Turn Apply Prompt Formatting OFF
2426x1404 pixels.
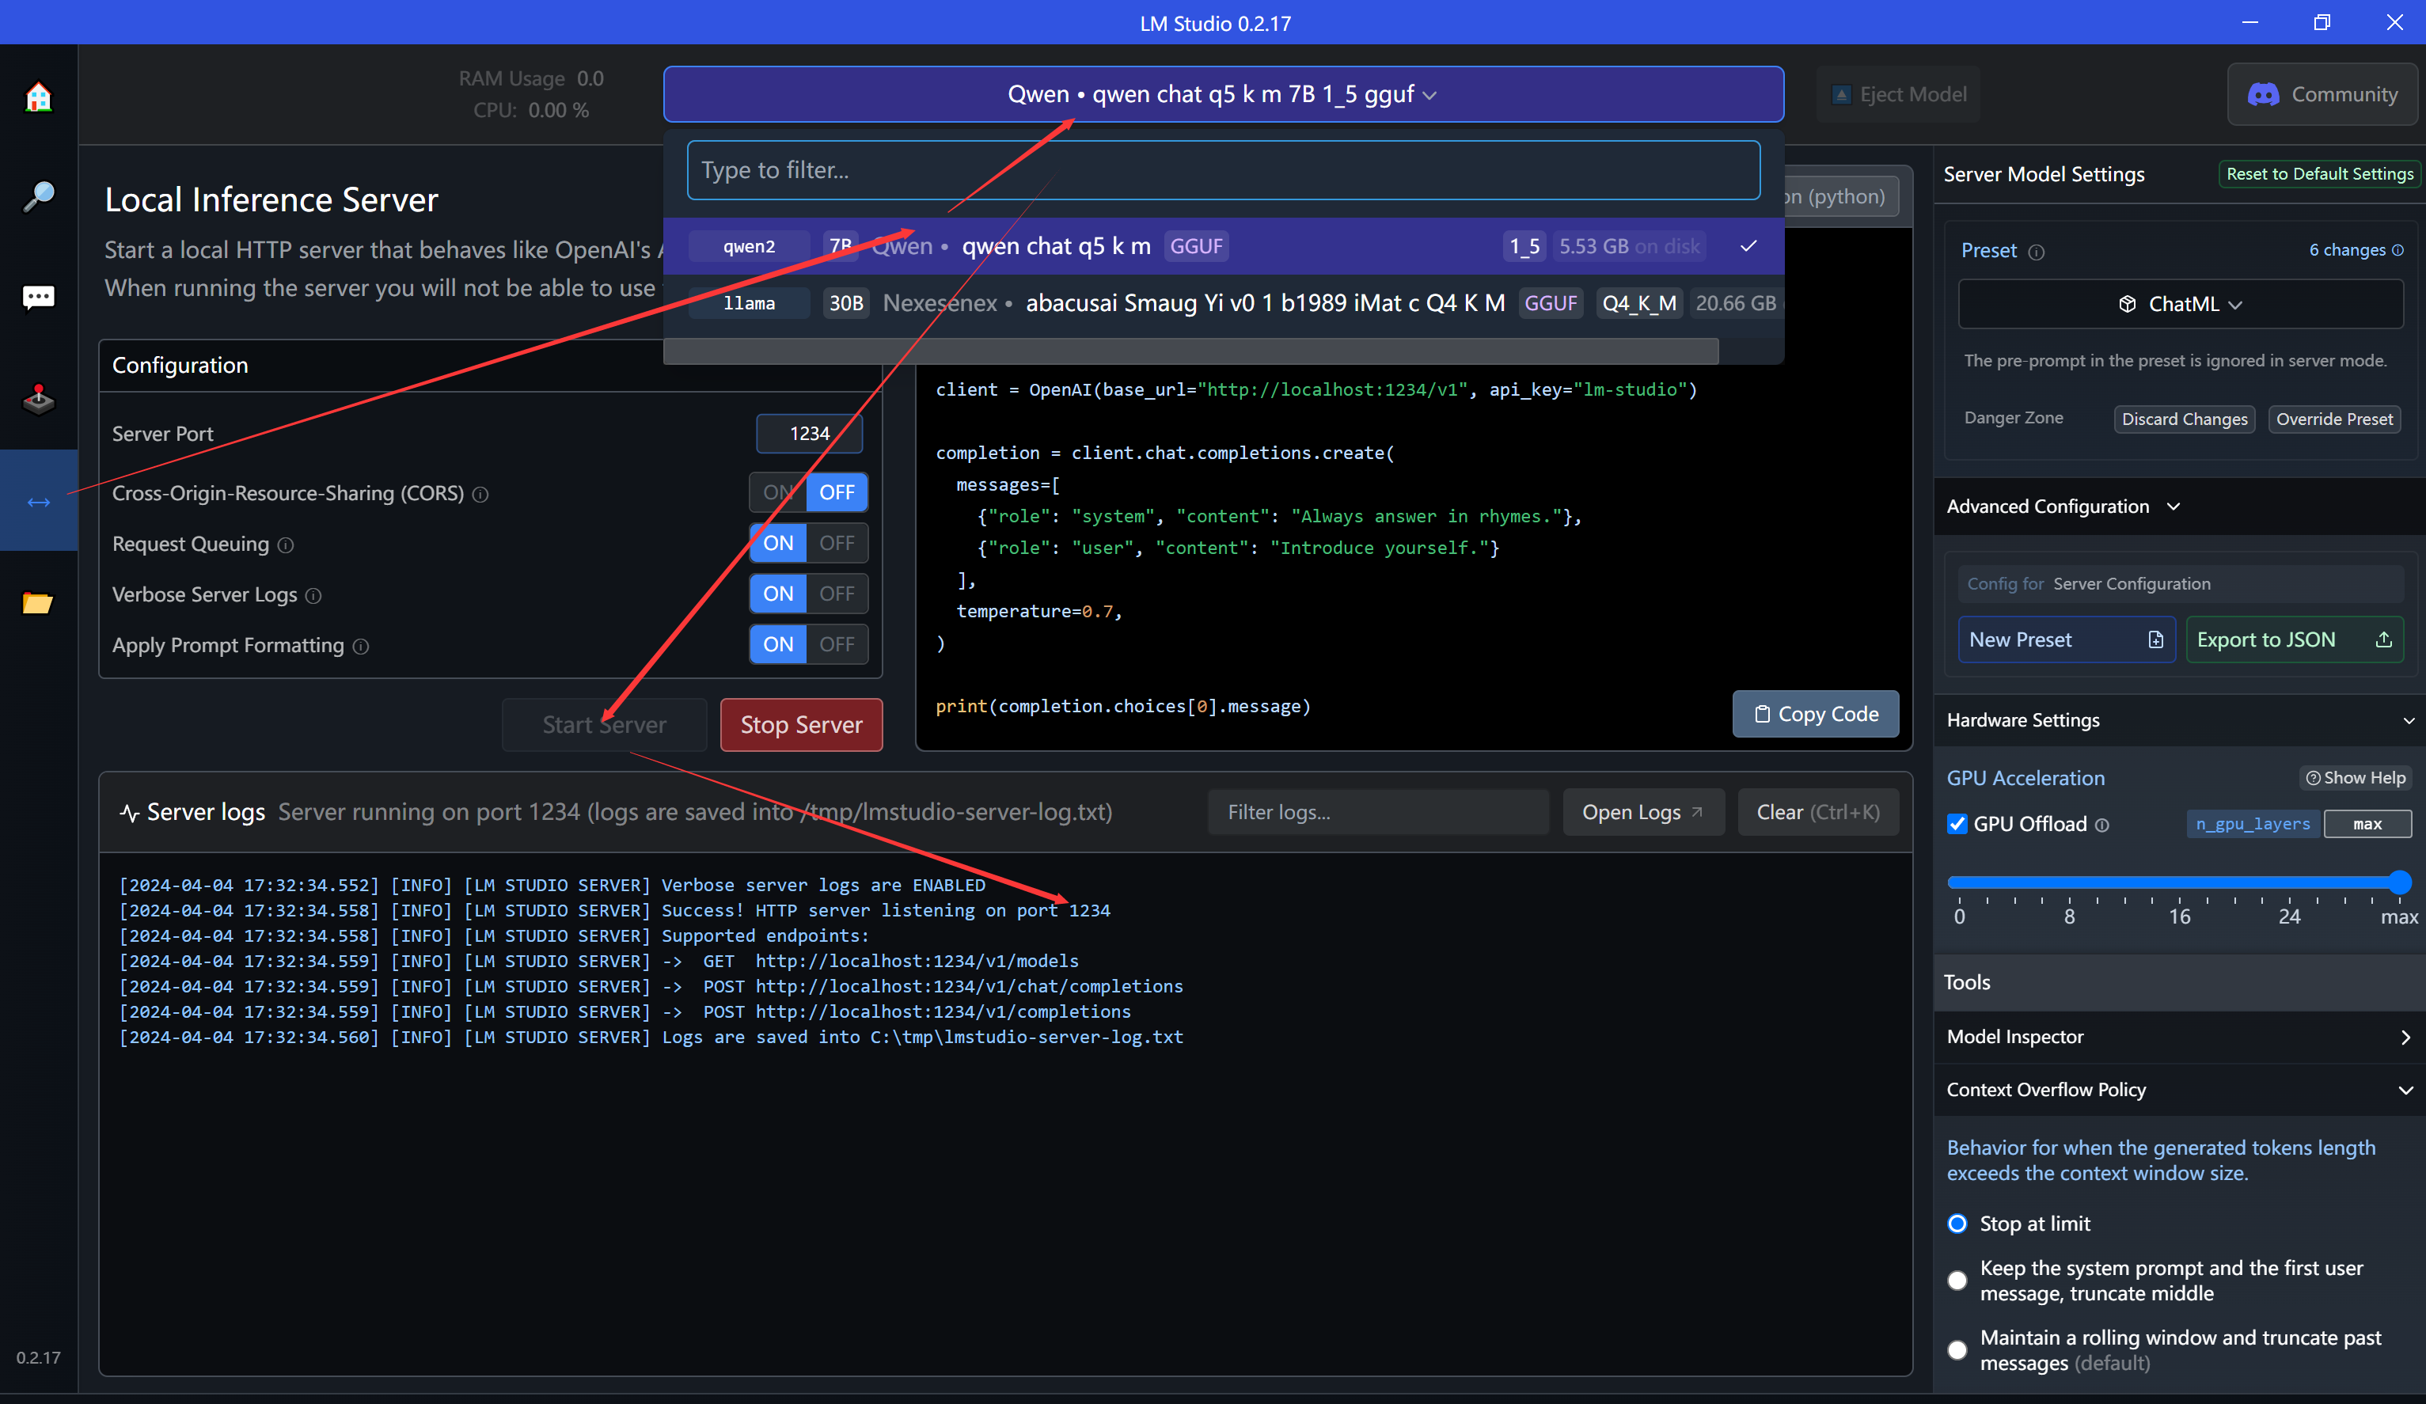[x=837, y=643]
